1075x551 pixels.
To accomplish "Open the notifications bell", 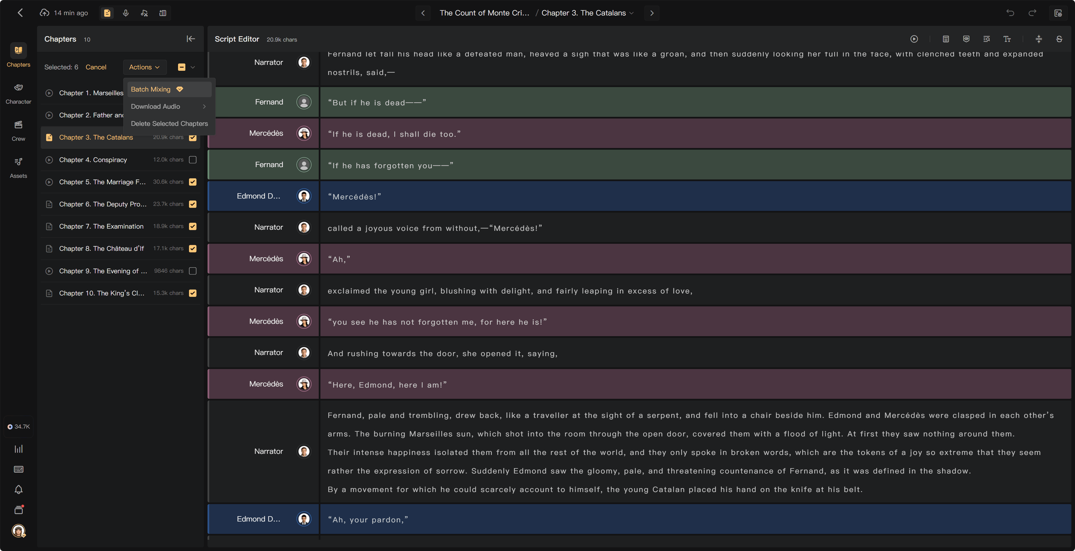I will [18, 489].
